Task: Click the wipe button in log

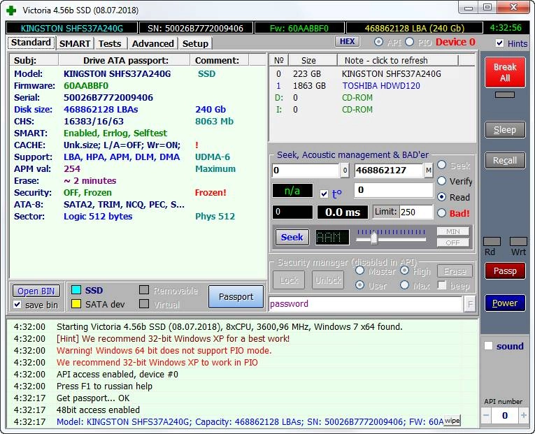Action: 452,420
